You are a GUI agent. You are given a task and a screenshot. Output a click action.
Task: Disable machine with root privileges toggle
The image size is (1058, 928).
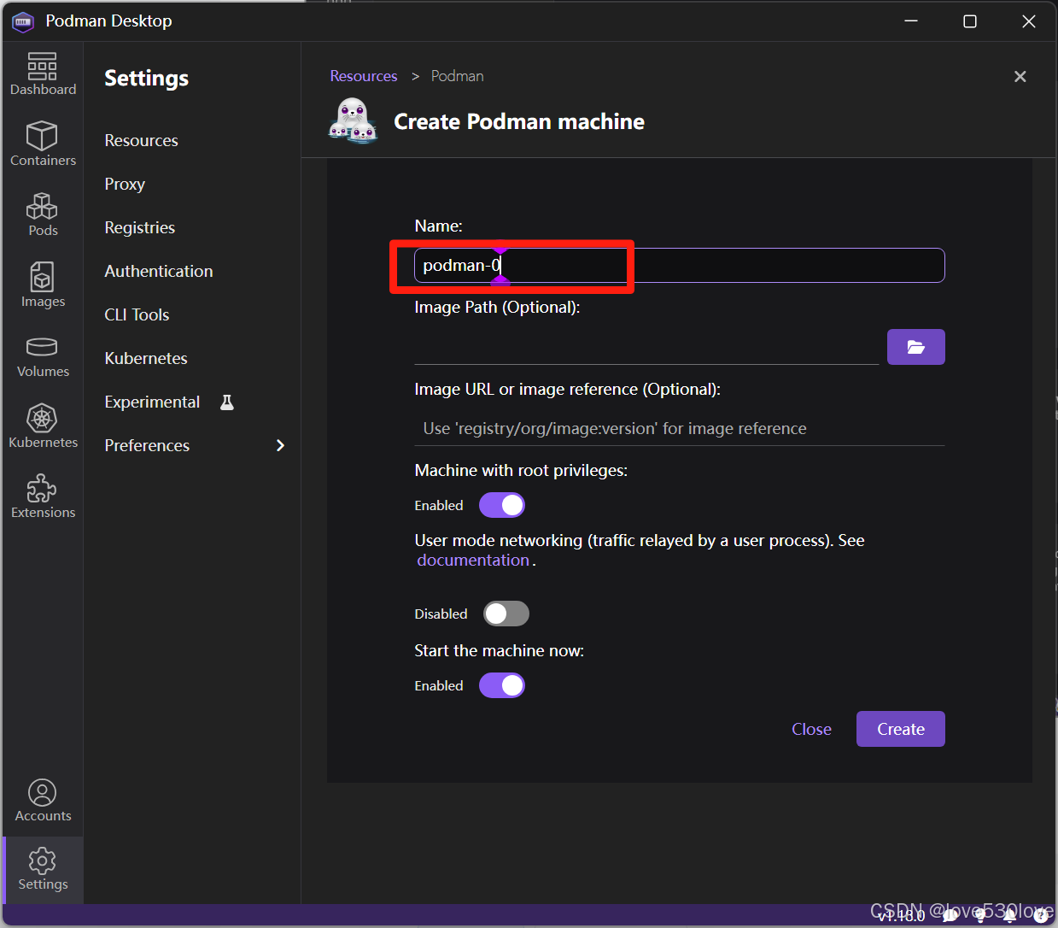click(x=502, y=505)
